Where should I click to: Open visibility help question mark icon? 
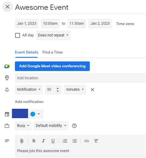(x=74, y=126)
